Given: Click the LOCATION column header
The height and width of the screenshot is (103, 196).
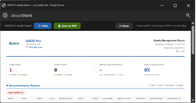Looking at the screenshot, I should point(108,99).
